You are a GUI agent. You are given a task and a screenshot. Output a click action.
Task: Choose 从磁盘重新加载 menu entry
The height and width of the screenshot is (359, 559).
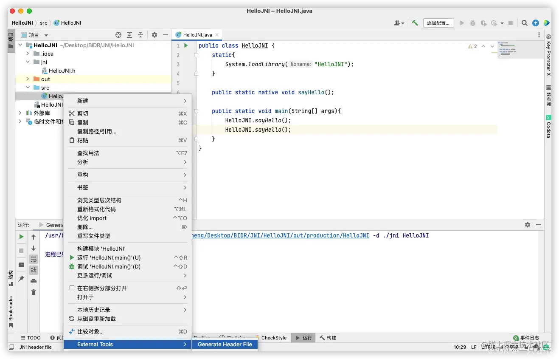[128, 319]
